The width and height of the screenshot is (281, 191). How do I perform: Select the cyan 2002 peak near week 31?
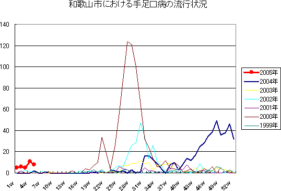pyautogui.click(x=140, y=123)
